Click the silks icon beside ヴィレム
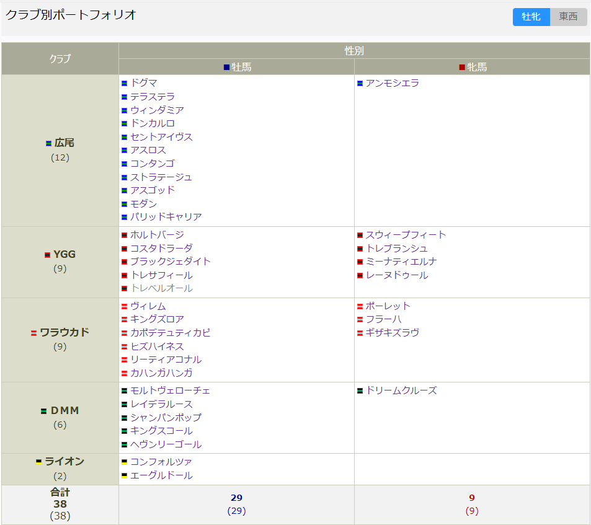This screenshot has height=525, width=591. tap(125, 306)
